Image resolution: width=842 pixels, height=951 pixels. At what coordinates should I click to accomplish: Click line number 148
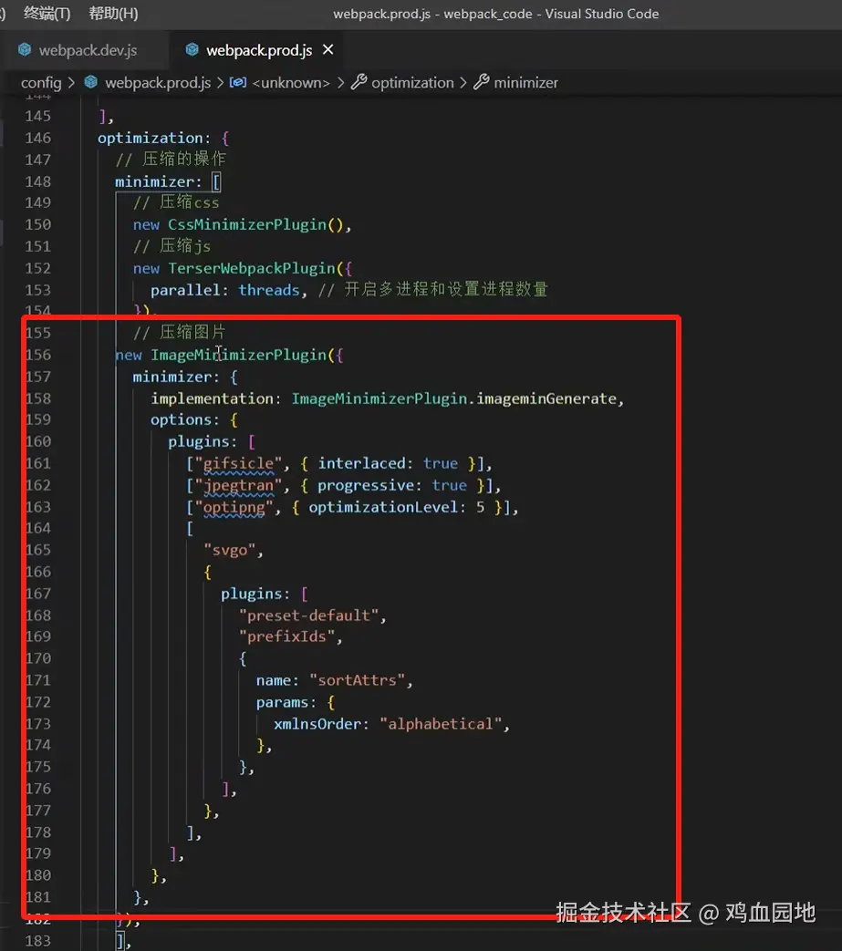click(37, 181)
